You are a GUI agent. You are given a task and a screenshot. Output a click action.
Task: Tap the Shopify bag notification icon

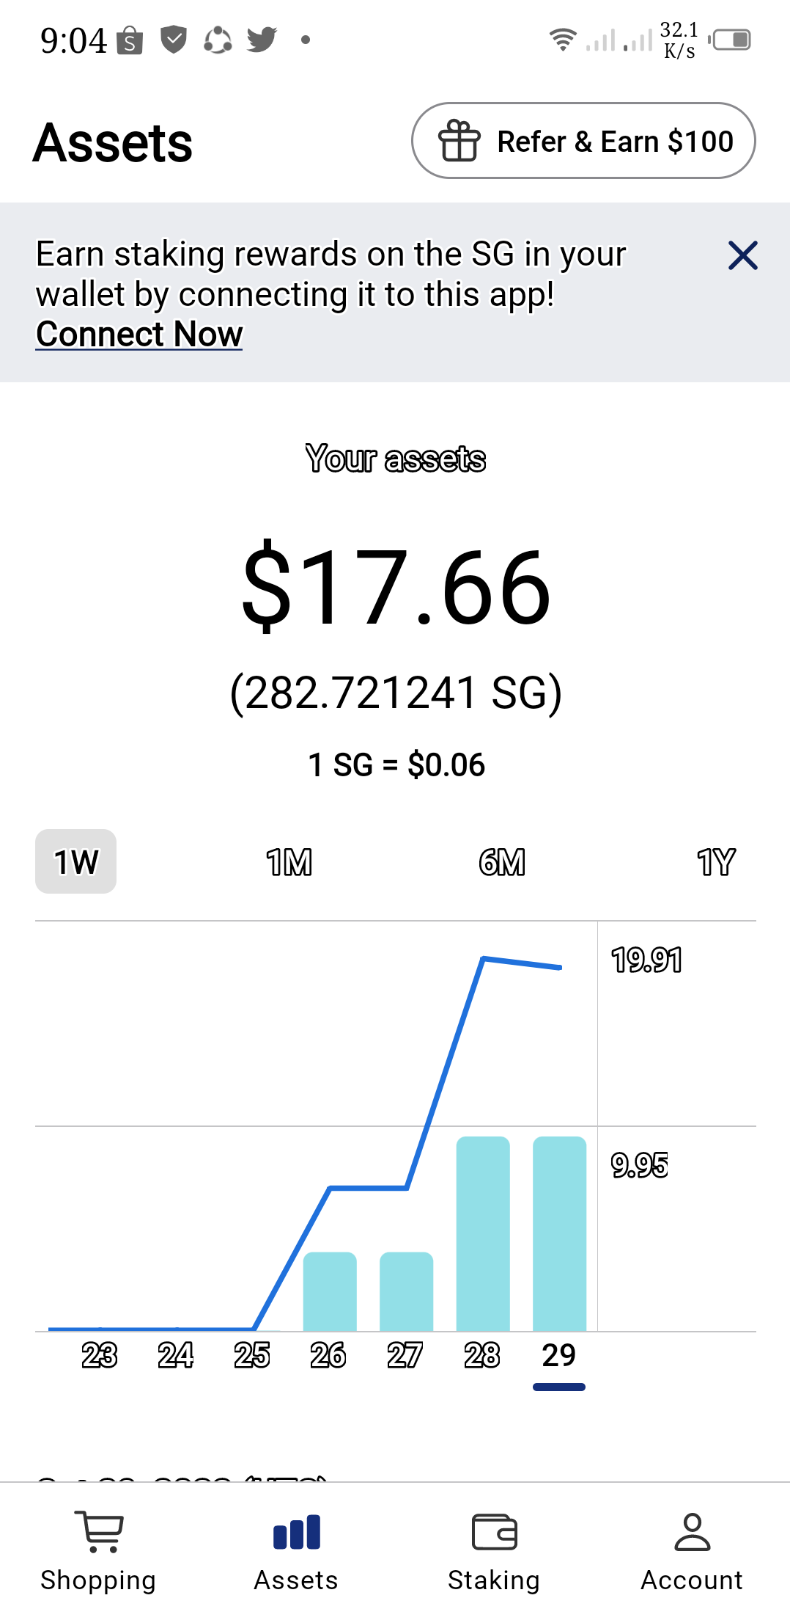[130, 40]
